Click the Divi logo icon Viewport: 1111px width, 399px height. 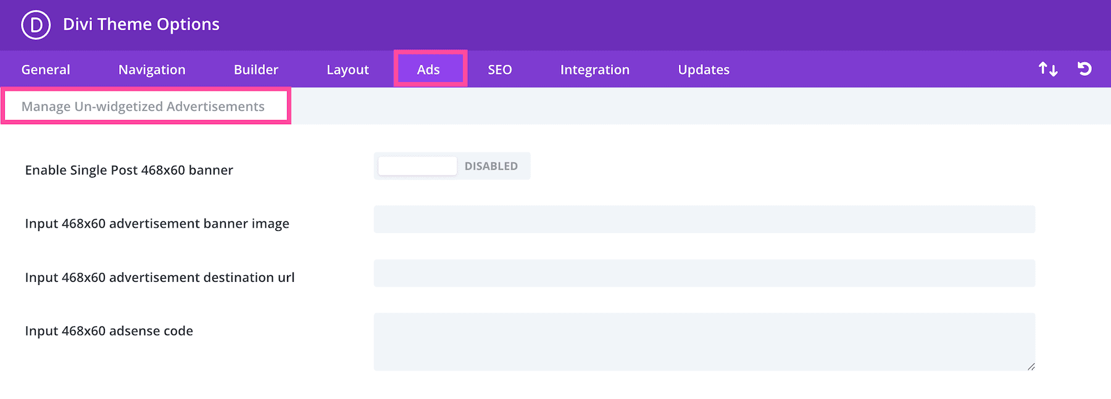36,25
